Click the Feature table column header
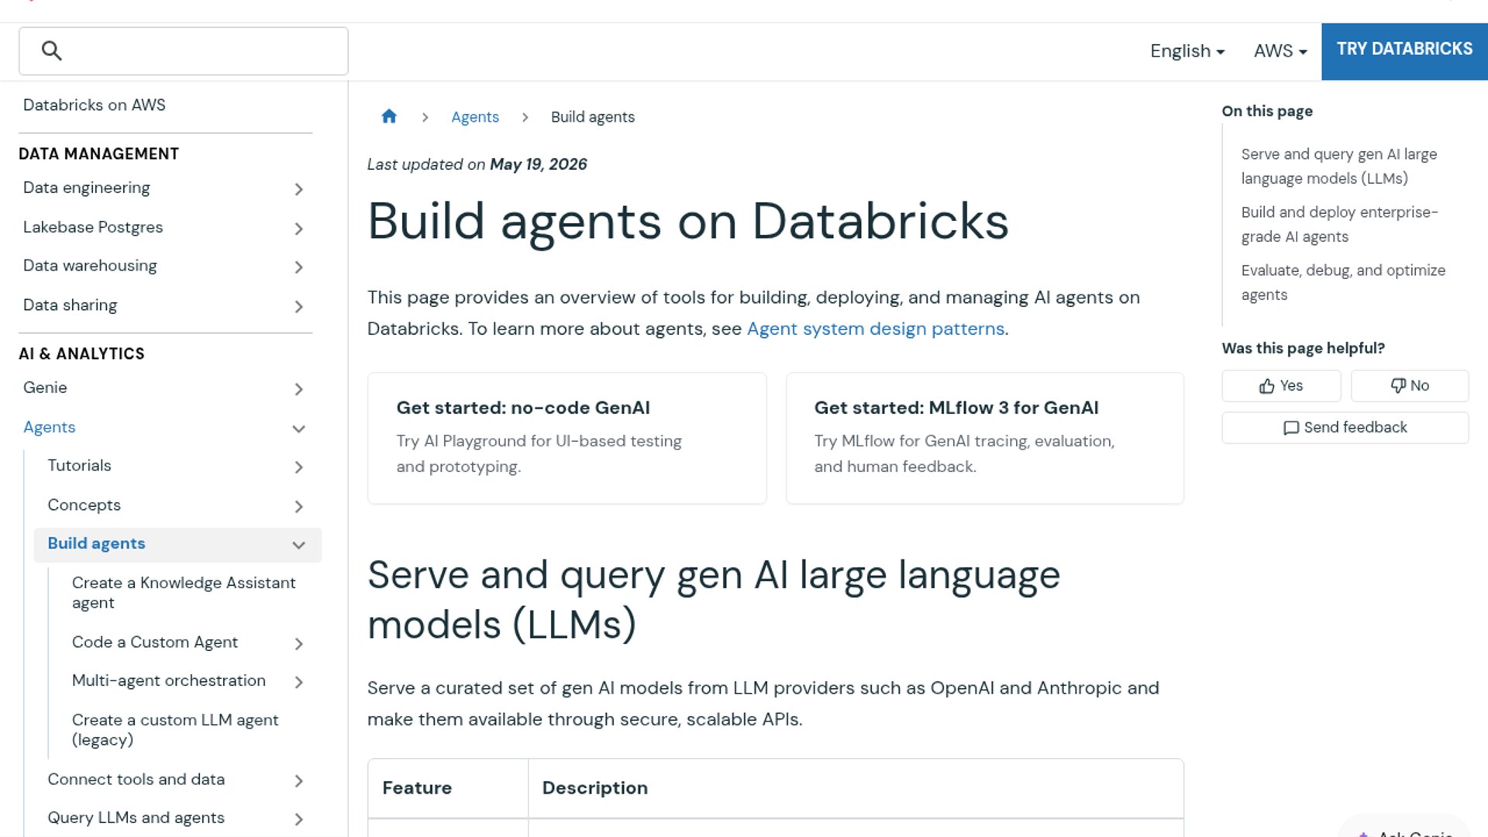1488x837 pixels. click(x=417, y=788)
